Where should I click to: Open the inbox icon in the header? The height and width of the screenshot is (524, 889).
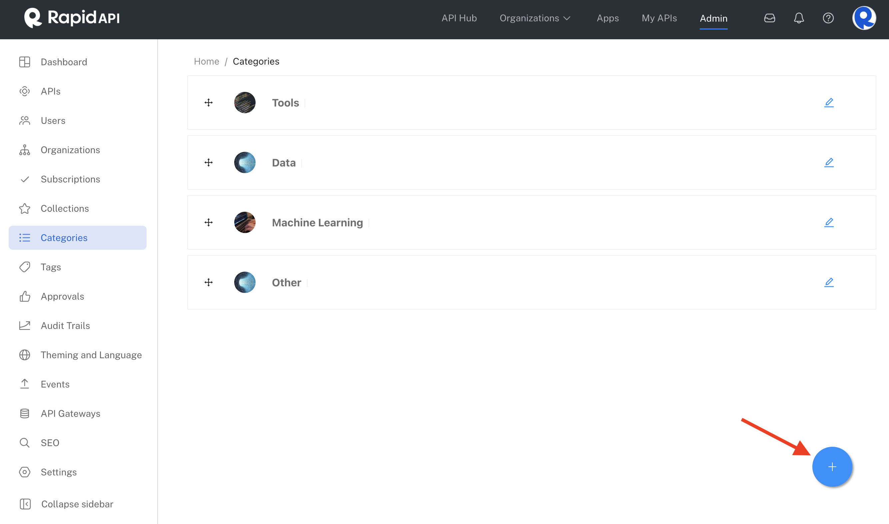769,18
